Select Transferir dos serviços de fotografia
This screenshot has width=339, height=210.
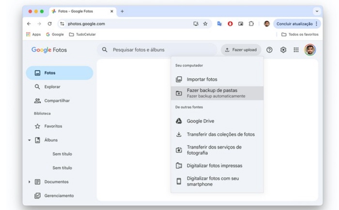pyautogui.click(x=217, y=150)
